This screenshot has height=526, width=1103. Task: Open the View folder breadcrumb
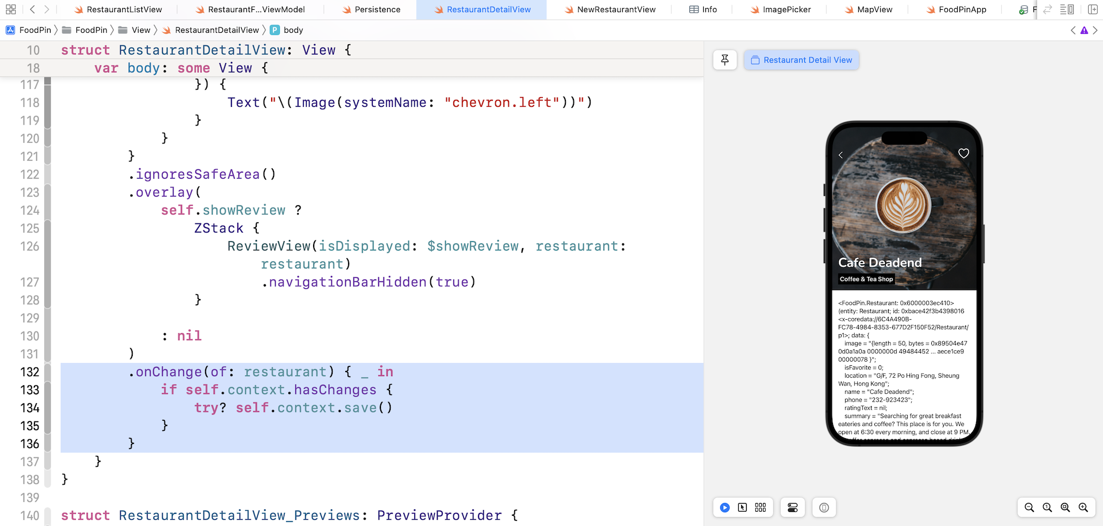click(x=141, y=30)
